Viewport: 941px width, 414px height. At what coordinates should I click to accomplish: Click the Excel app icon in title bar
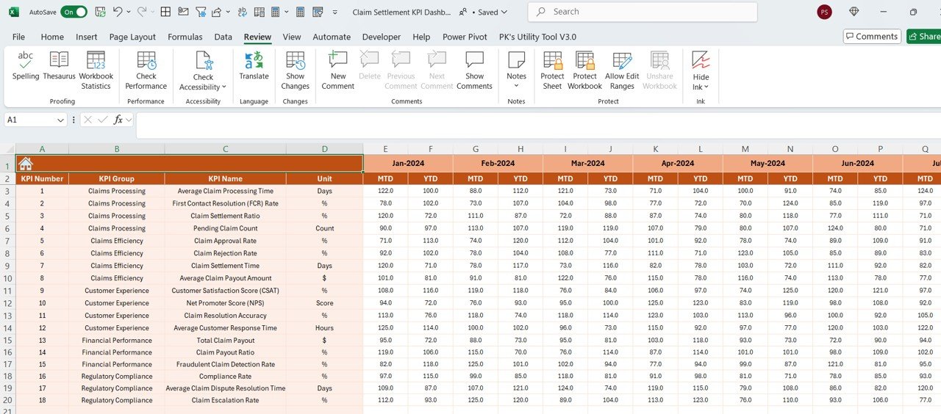(13, 12)
